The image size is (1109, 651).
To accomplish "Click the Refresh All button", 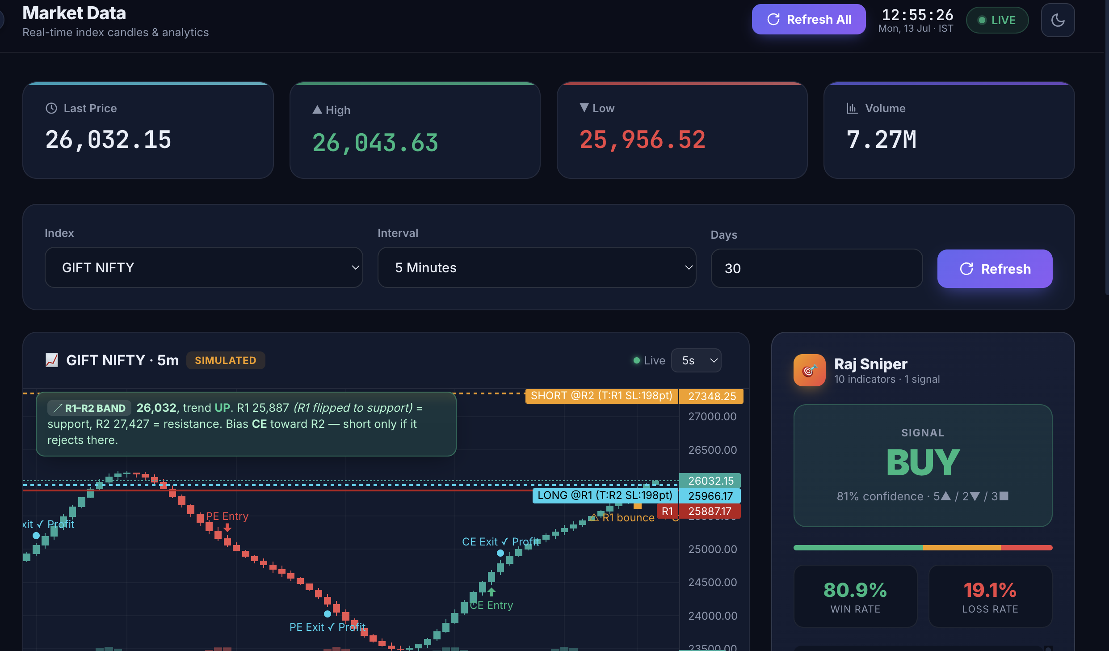I will [x=808, y=19].
